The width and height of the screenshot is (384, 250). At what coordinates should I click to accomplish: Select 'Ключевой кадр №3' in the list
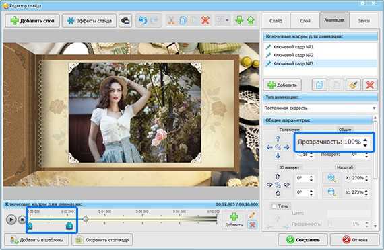point(320,64)
